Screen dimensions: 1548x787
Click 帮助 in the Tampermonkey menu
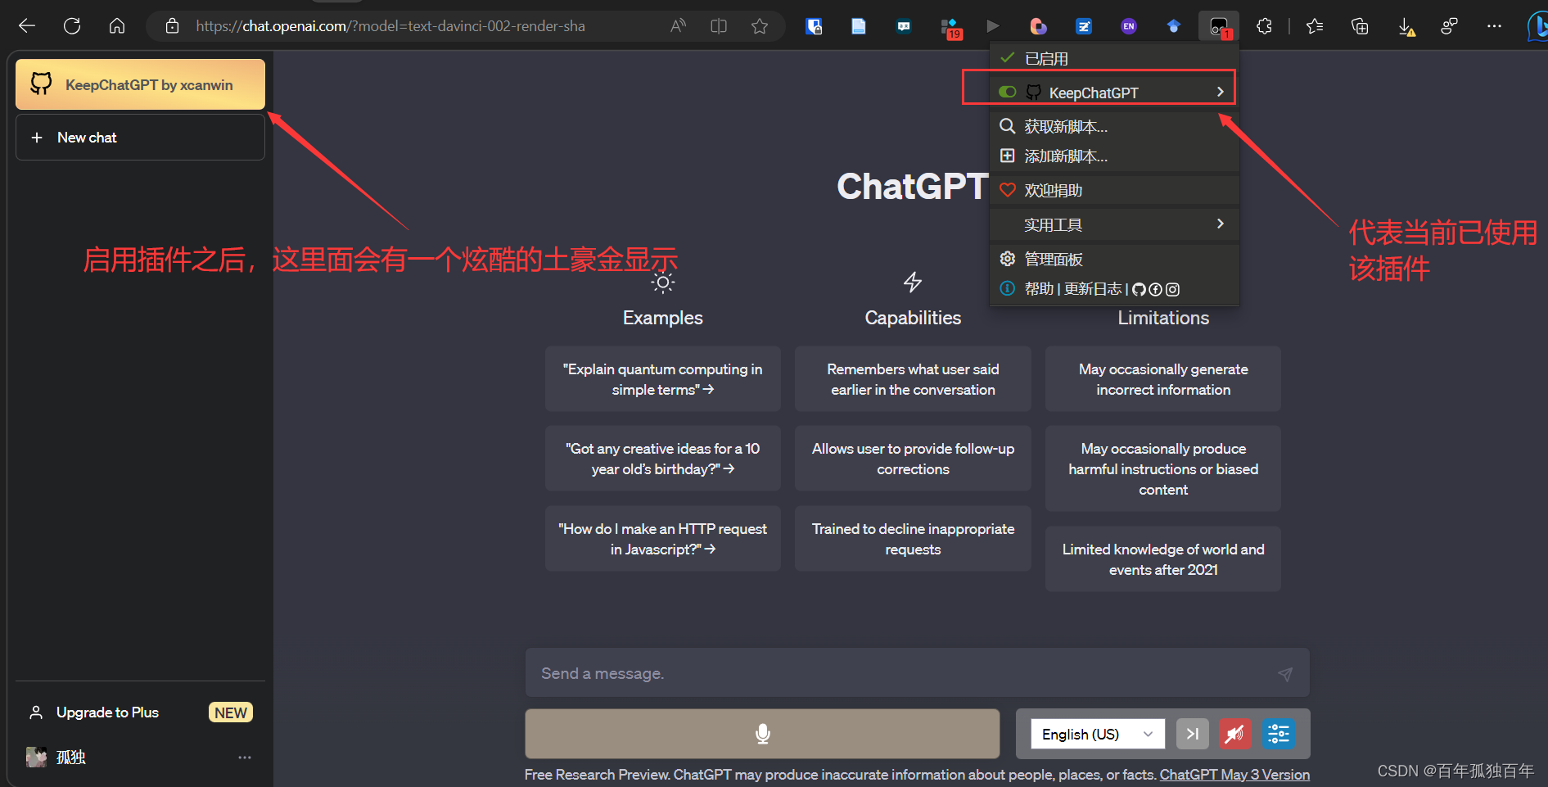tap(1039, 289)
